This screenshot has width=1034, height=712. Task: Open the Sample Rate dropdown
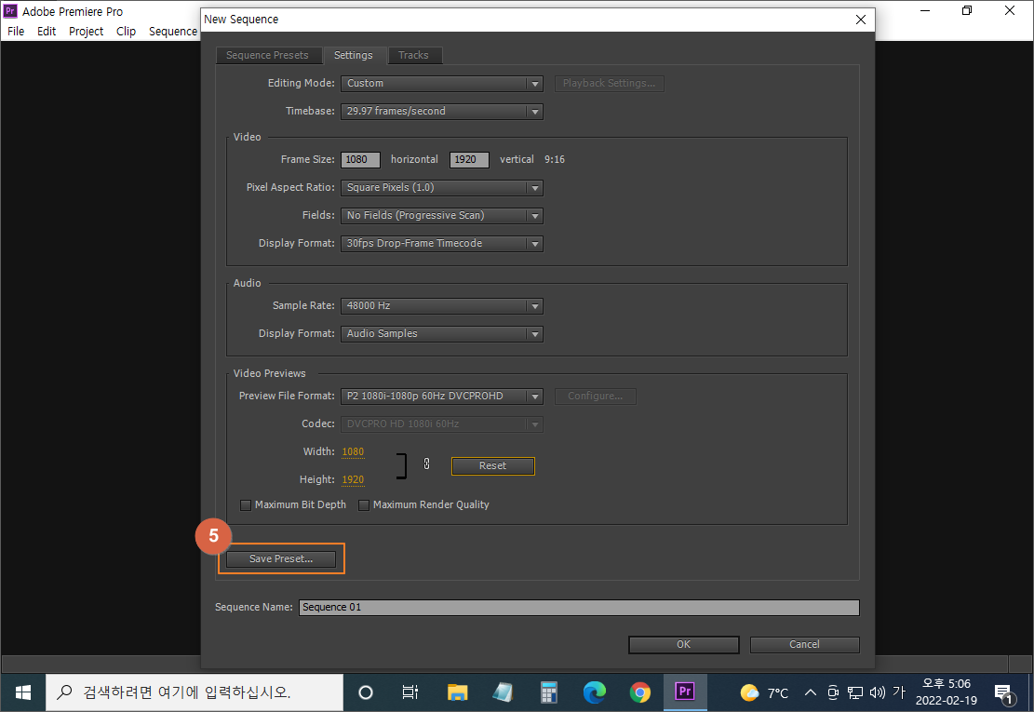tap(442, 306)
